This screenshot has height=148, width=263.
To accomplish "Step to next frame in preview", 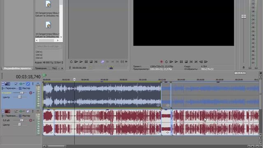I will pyautogui.click(x=206, y=62).
